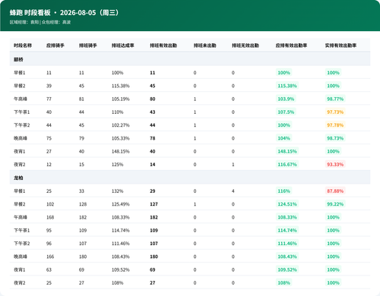This screenshot has height=296, width=380.
Task: Select the 排班骑手 column header
Action: point(88,46)
